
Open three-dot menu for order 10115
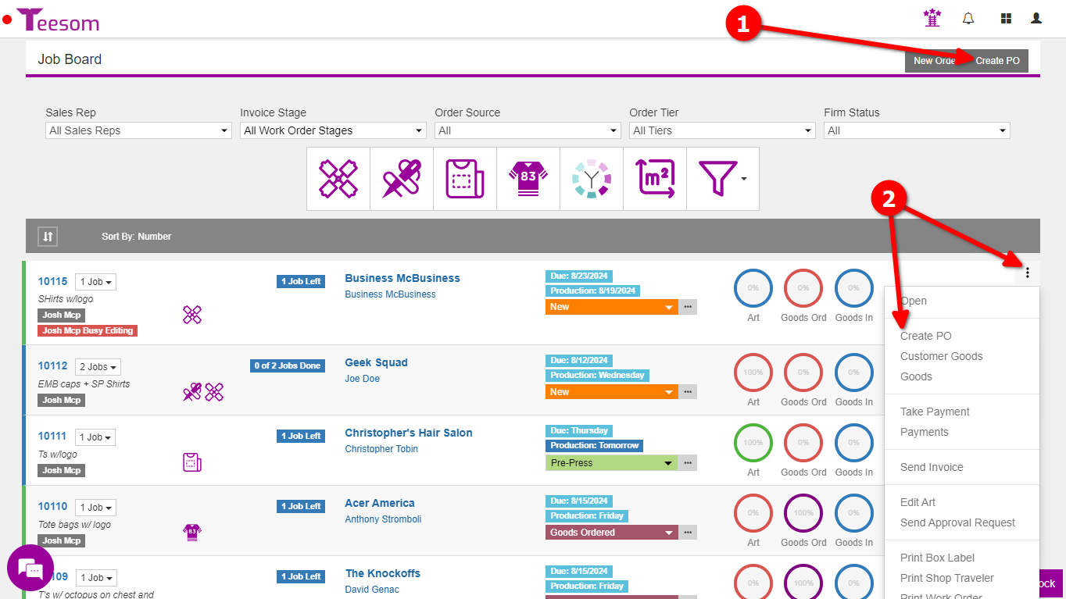coord(1028,273)
